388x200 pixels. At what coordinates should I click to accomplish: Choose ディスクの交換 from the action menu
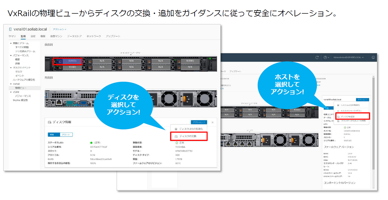[x=189, y=136]
